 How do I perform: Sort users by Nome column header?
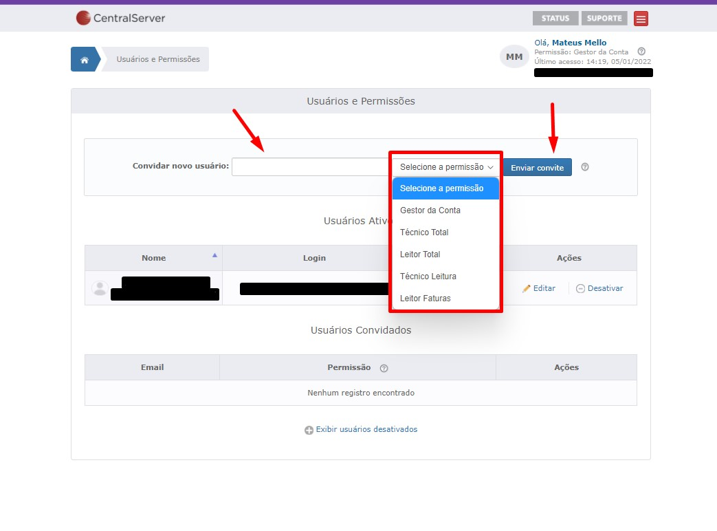[153, 258]
